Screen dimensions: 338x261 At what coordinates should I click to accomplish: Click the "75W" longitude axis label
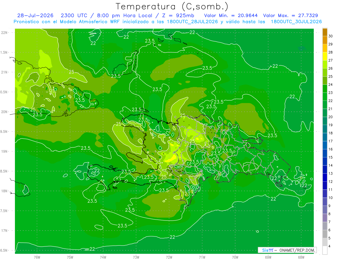tap(70, 257)
